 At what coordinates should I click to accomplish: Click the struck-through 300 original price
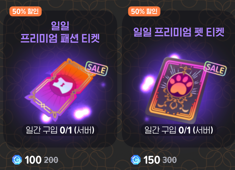coord(170,160)
